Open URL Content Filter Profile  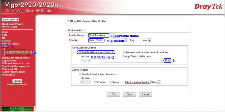pos(18,52)
